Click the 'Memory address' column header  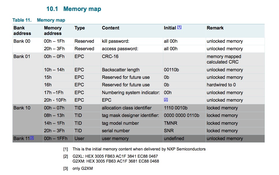pyautogui.click(x=53, y=31)
